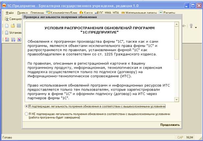Expand the dropdown arrow beside the wrench
Screen dimensions: 203x141
(x=196, y=27)
